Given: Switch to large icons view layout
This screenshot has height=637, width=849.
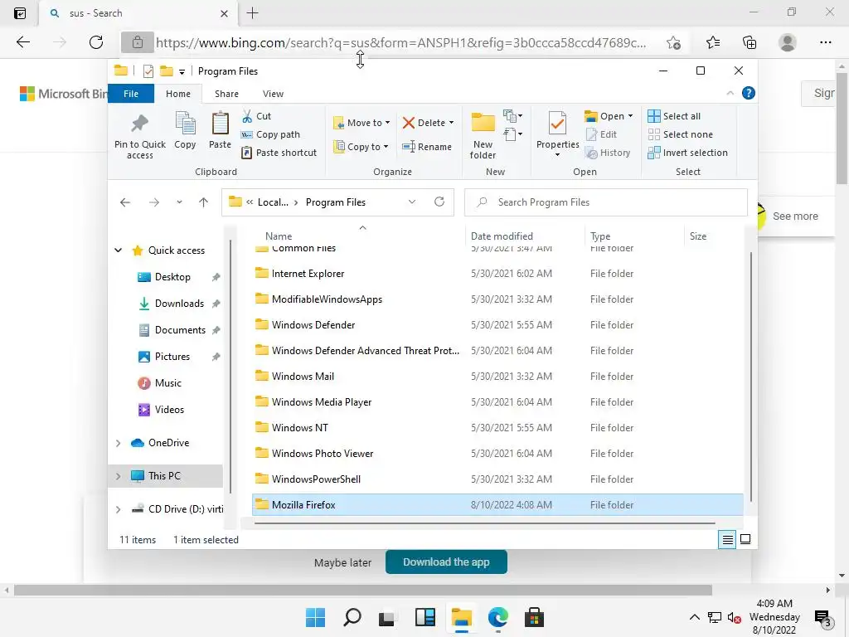Looking at the screenshot, I should 745,539.
